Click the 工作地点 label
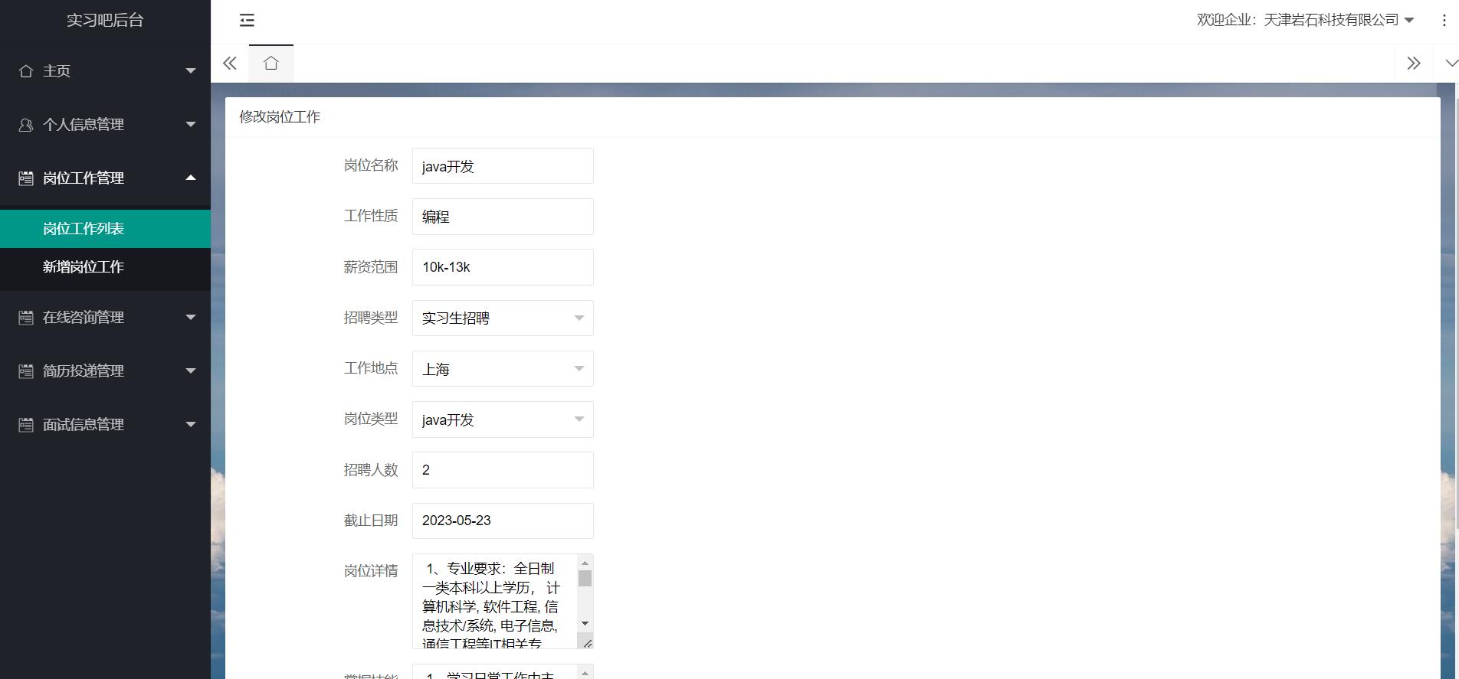 click(x=371, y=368)
